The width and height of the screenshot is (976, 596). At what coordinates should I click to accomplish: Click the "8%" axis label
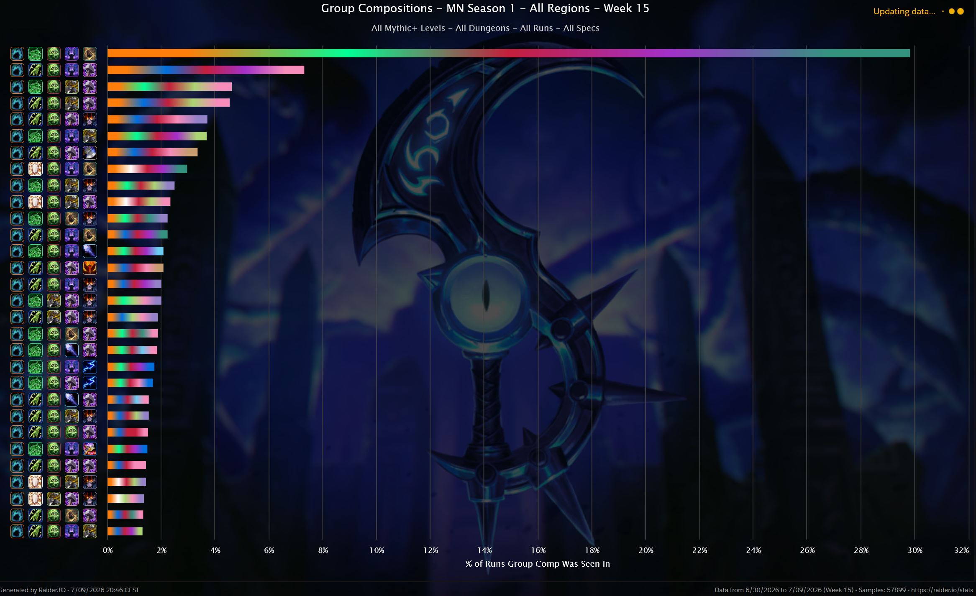[323, 550]
